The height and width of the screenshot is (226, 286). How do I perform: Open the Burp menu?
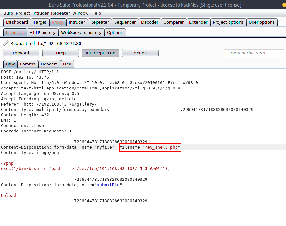[x=8, y=13]
